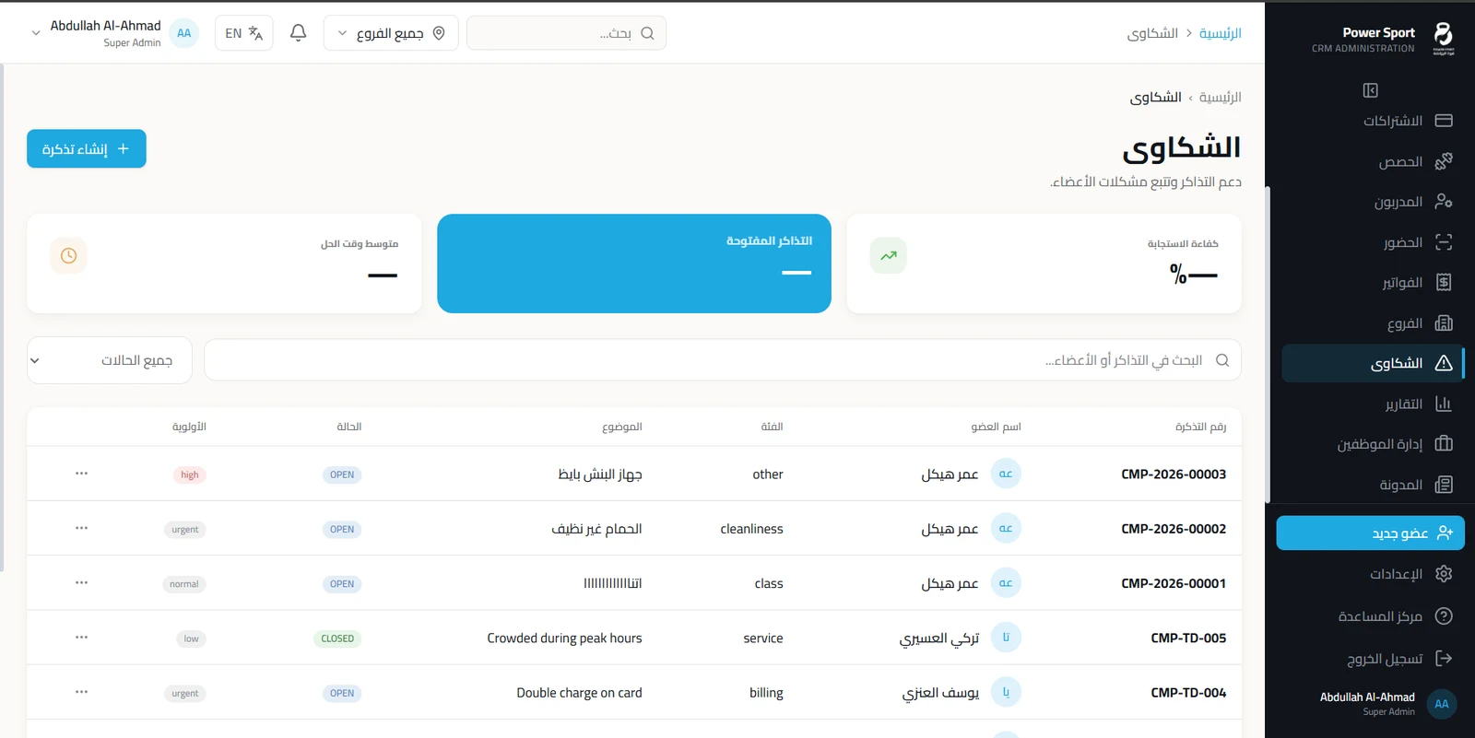1475x738 pixels.
Task: Click the التذاكر المفتوحة card
Action: (634, 264)
